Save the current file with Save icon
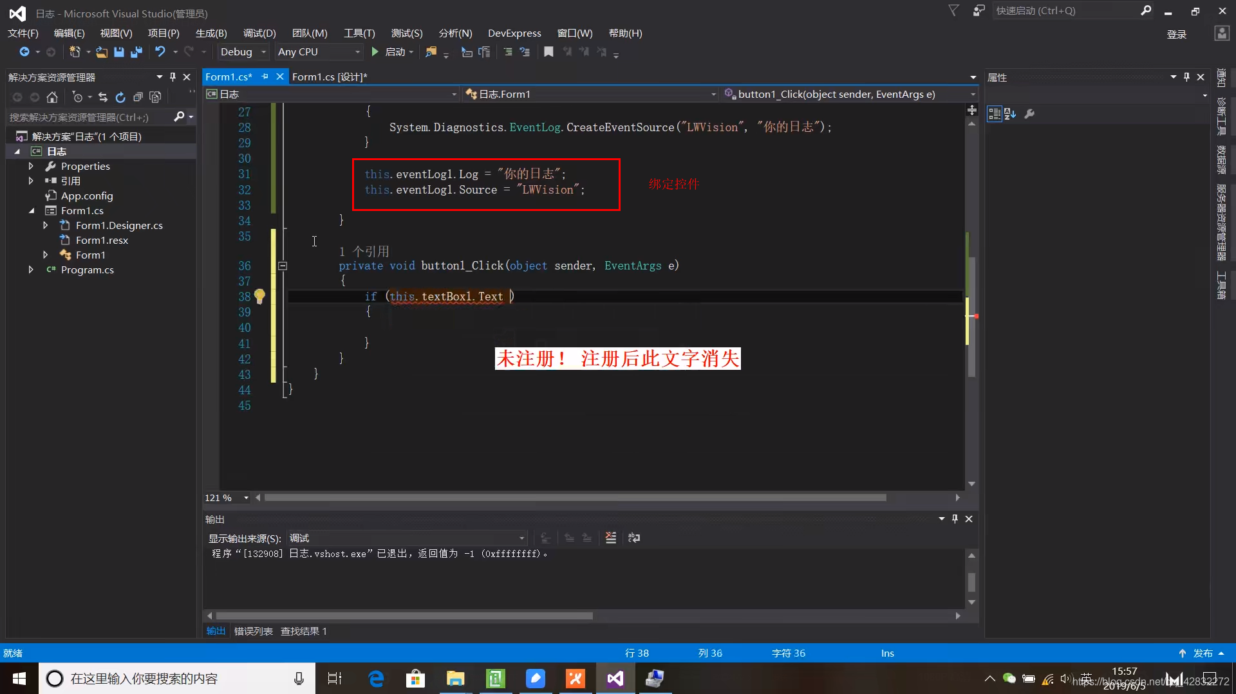Image resolution: width=1236 pixels, height=694 pixels. pos(118,51)
